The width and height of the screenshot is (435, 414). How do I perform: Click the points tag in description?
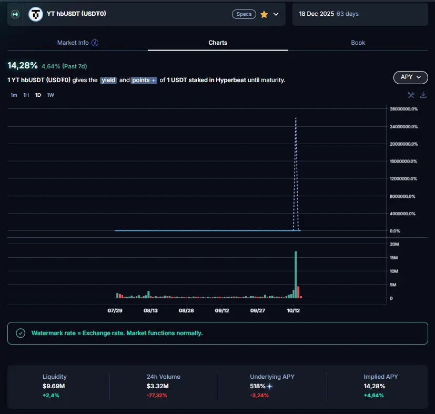point(144,80)
